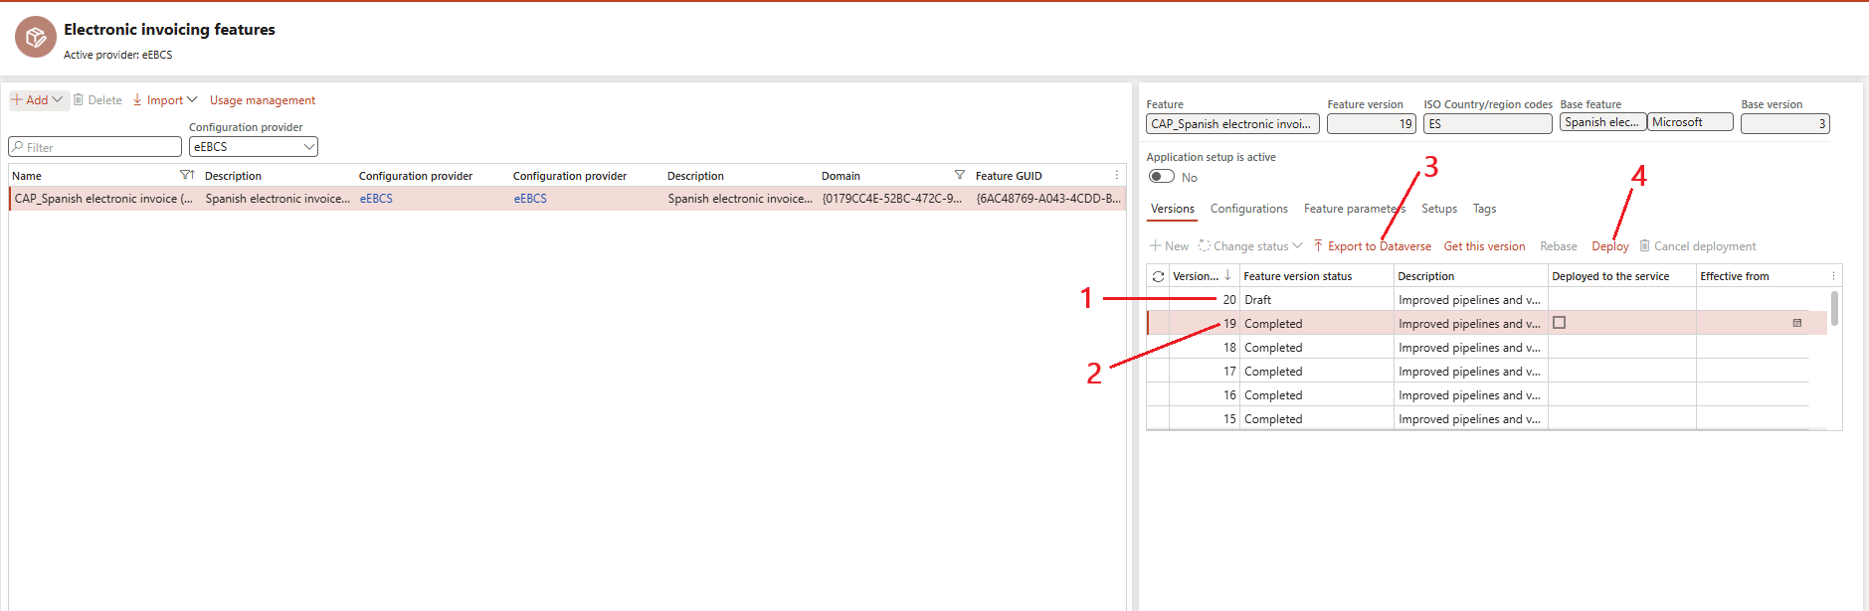Open the eEBCS link in first provider column

click(x=376, y=199)
